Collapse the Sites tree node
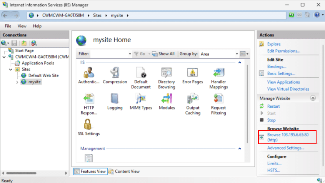The image size is (325, 183). [10, 70]
